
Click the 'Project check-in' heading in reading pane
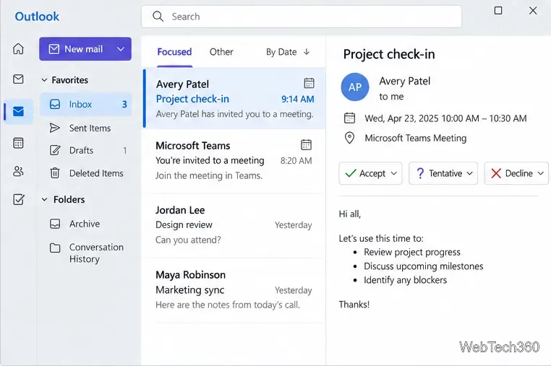click(389, 54)
